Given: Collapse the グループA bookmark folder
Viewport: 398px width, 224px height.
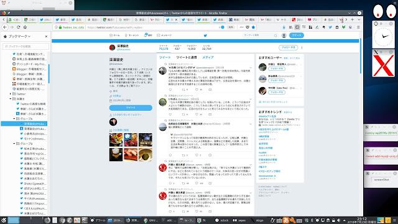Looking at the screenshot, I should [14, 119].
